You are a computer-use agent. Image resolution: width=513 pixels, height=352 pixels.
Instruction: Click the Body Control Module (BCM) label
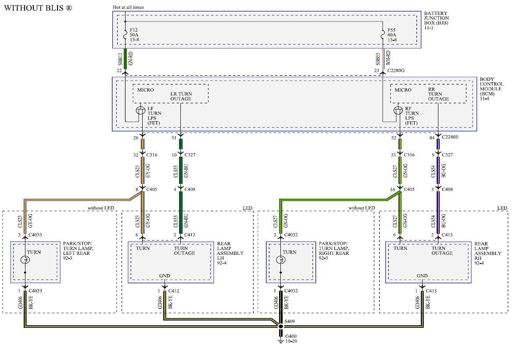pyautogui.click(x=491, y=90)
